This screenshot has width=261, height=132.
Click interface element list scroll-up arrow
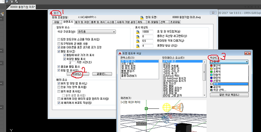[x=204, y=61]
